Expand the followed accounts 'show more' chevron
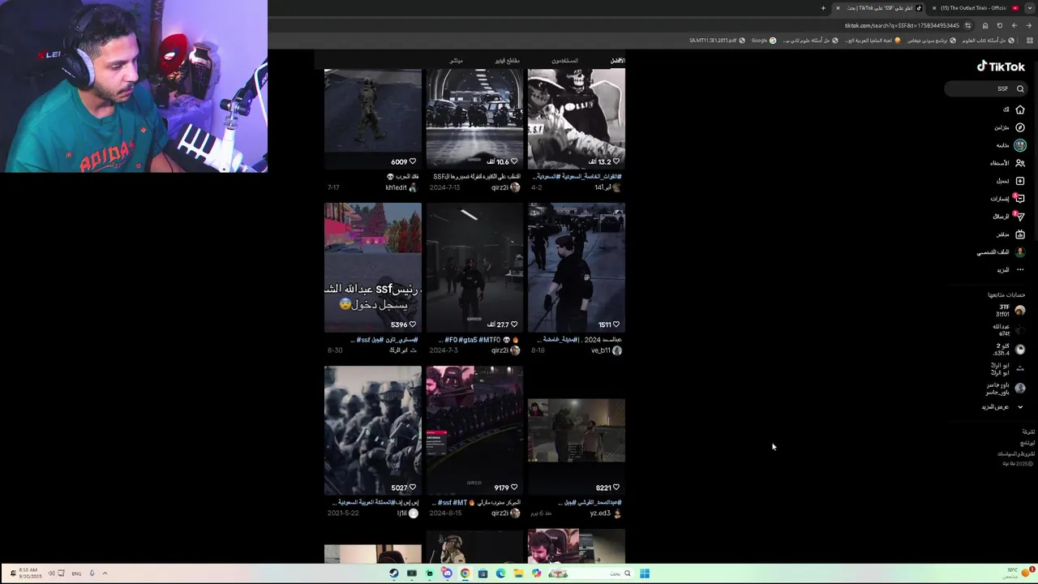This screenshot has width=1038, height=584. point(1020,407)
